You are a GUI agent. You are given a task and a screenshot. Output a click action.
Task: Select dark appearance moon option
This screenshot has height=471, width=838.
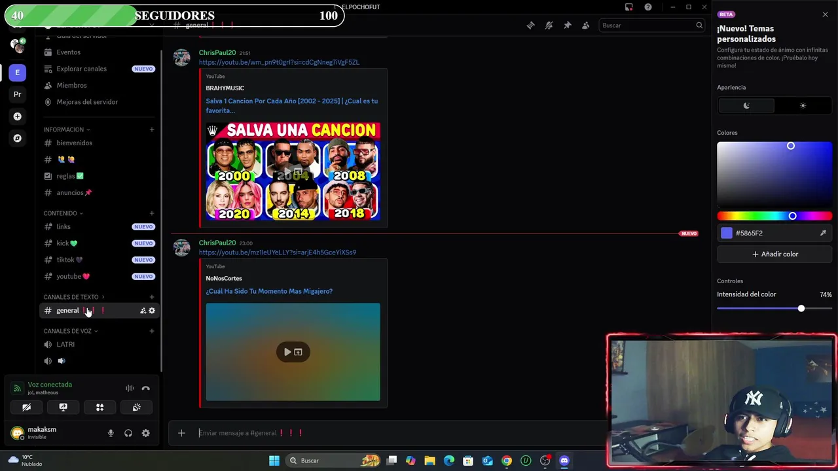(746, 105)
